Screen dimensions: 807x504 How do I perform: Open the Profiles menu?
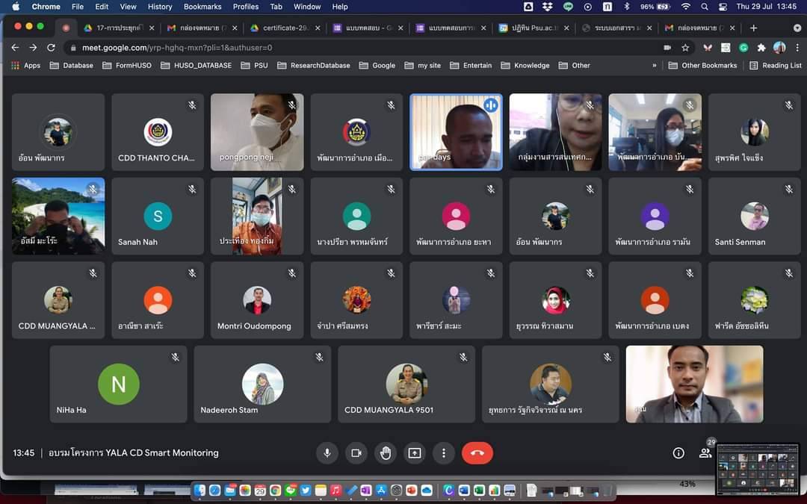pyautogui.click(x=246, y=7)
